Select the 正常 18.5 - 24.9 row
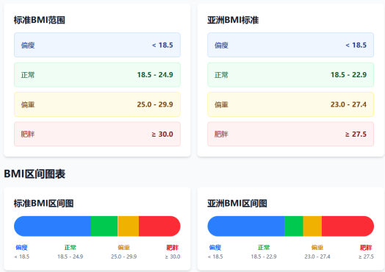The width and height of the screenshot is (385, 272). tap(97, 75)
